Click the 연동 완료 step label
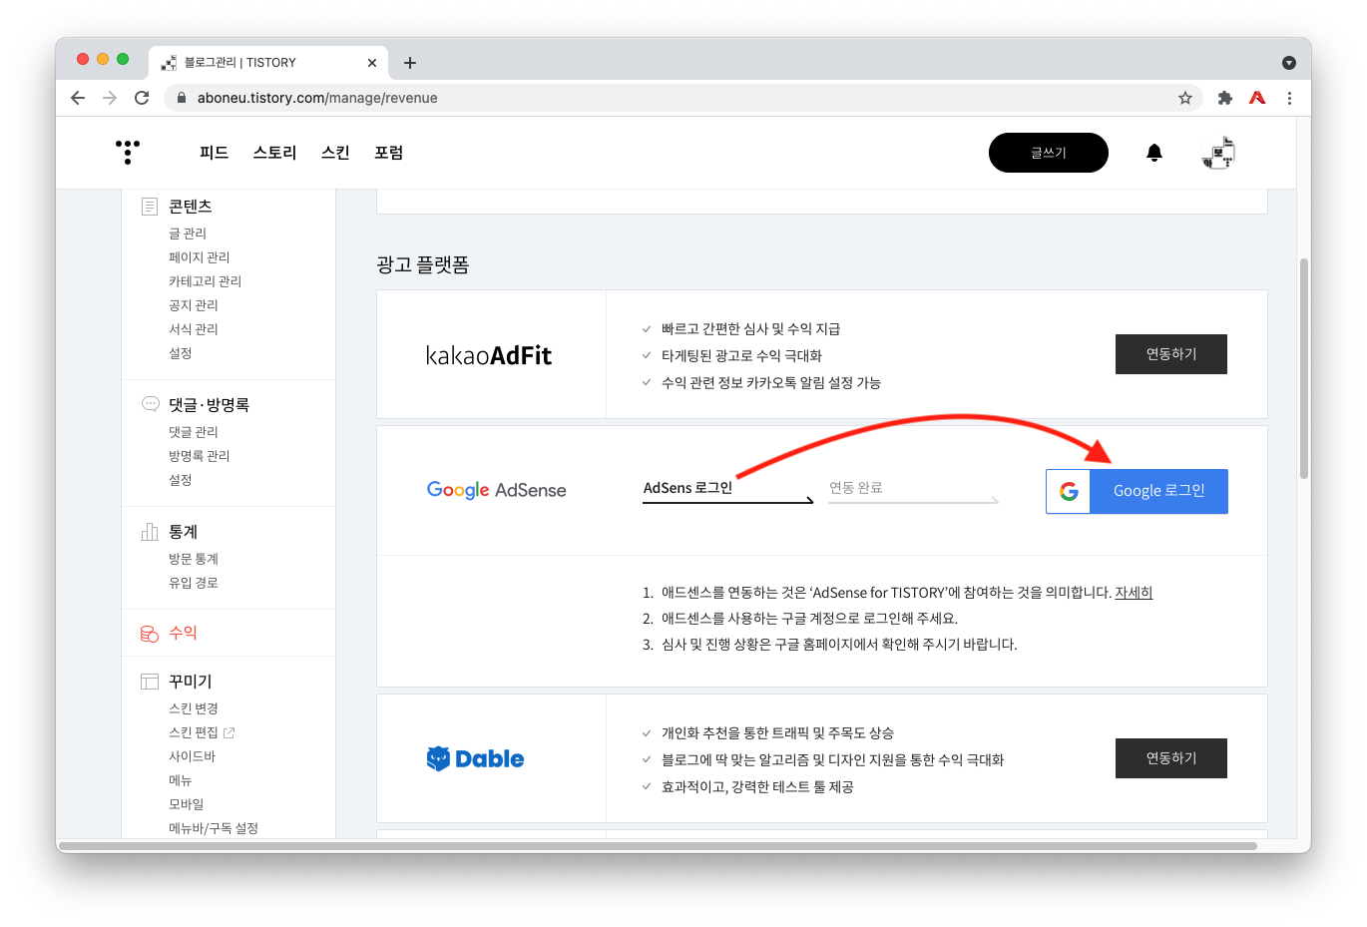Image resolution: width=1367 pixels, height=927 pixels. 856,488
